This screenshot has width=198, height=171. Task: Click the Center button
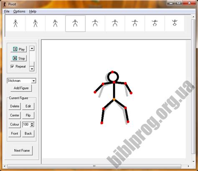pos(15,115)
